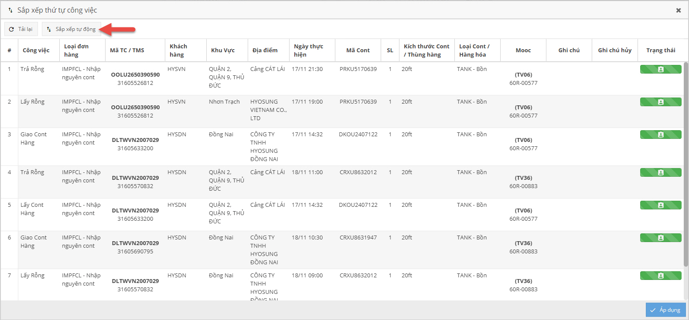Screen dimensions: 689x320
Task: Click order code OOLU2650390590 in row 2
Action: point(135,107)
